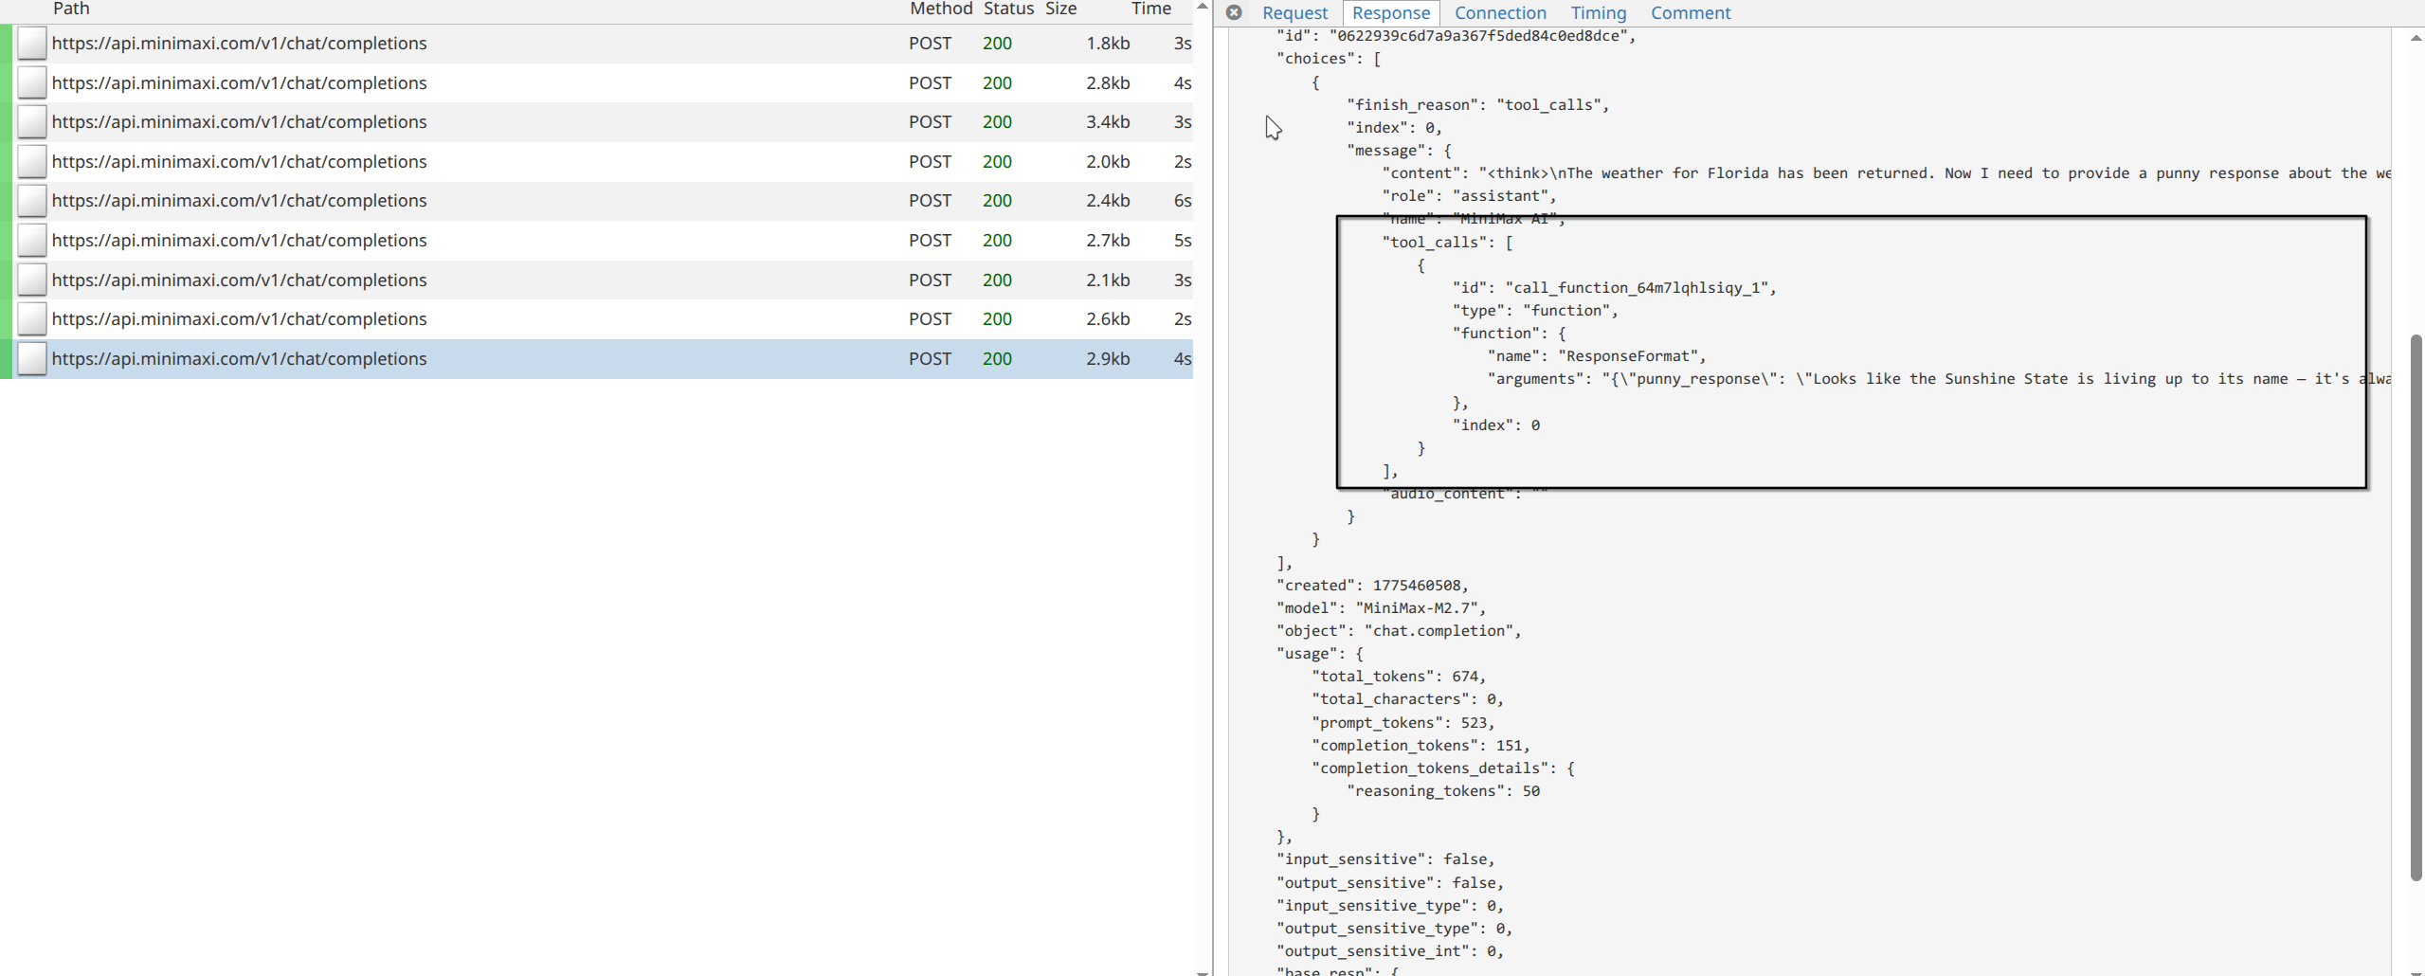The height and width of the screenshot is (976, 2425).
Task: Sort flows by the Method column header
Action: [x=940, y=9]
